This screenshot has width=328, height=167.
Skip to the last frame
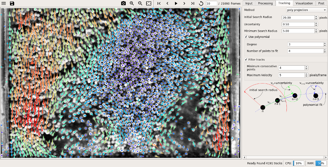(x=193, y=3)
